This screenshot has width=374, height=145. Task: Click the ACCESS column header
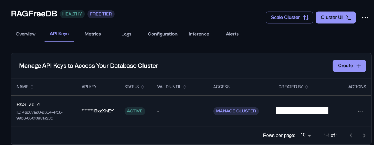[221, 87]
